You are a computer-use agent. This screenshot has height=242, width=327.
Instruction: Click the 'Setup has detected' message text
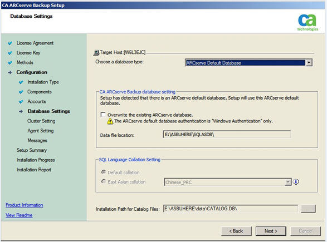click(199, 101)
